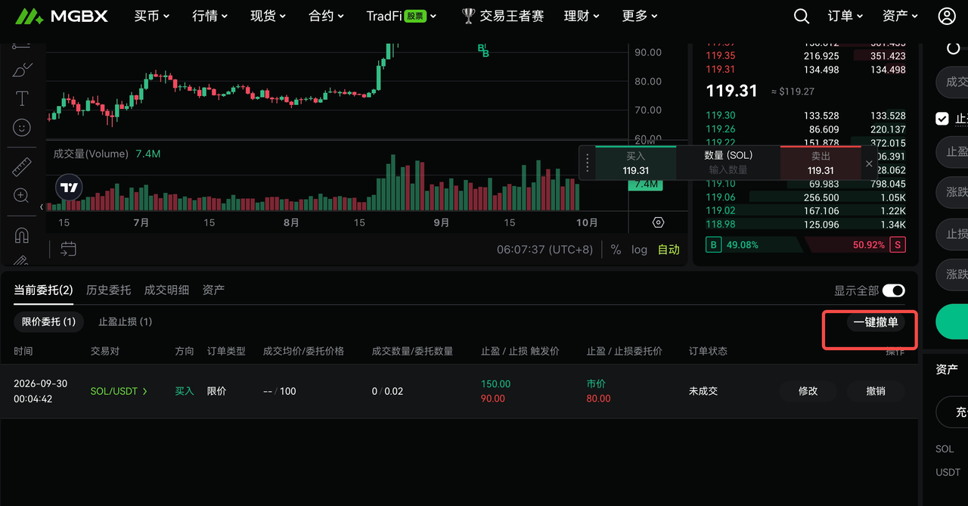968x506 pixels.
Task: Select the 止盈止损 (1) filter
Action: coord(125,321)
